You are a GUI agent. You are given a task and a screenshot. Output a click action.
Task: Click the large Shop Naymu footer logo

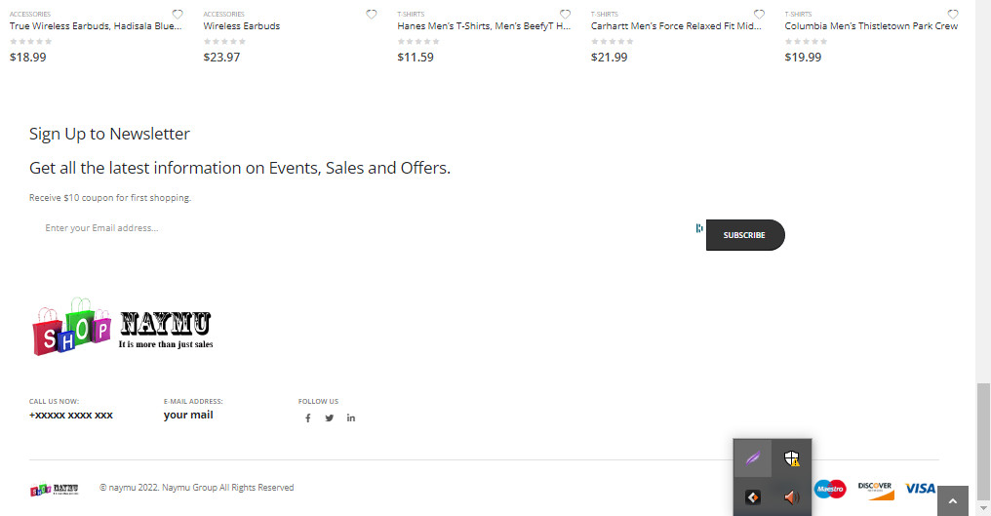[x=123, y=327]
